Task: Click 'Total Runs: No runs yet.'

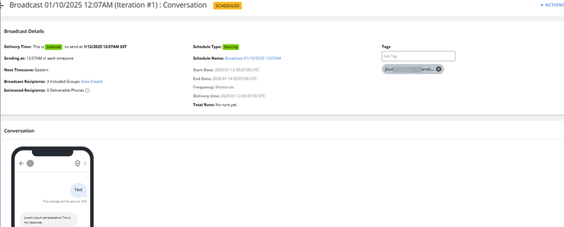Action: click(215, 105)
